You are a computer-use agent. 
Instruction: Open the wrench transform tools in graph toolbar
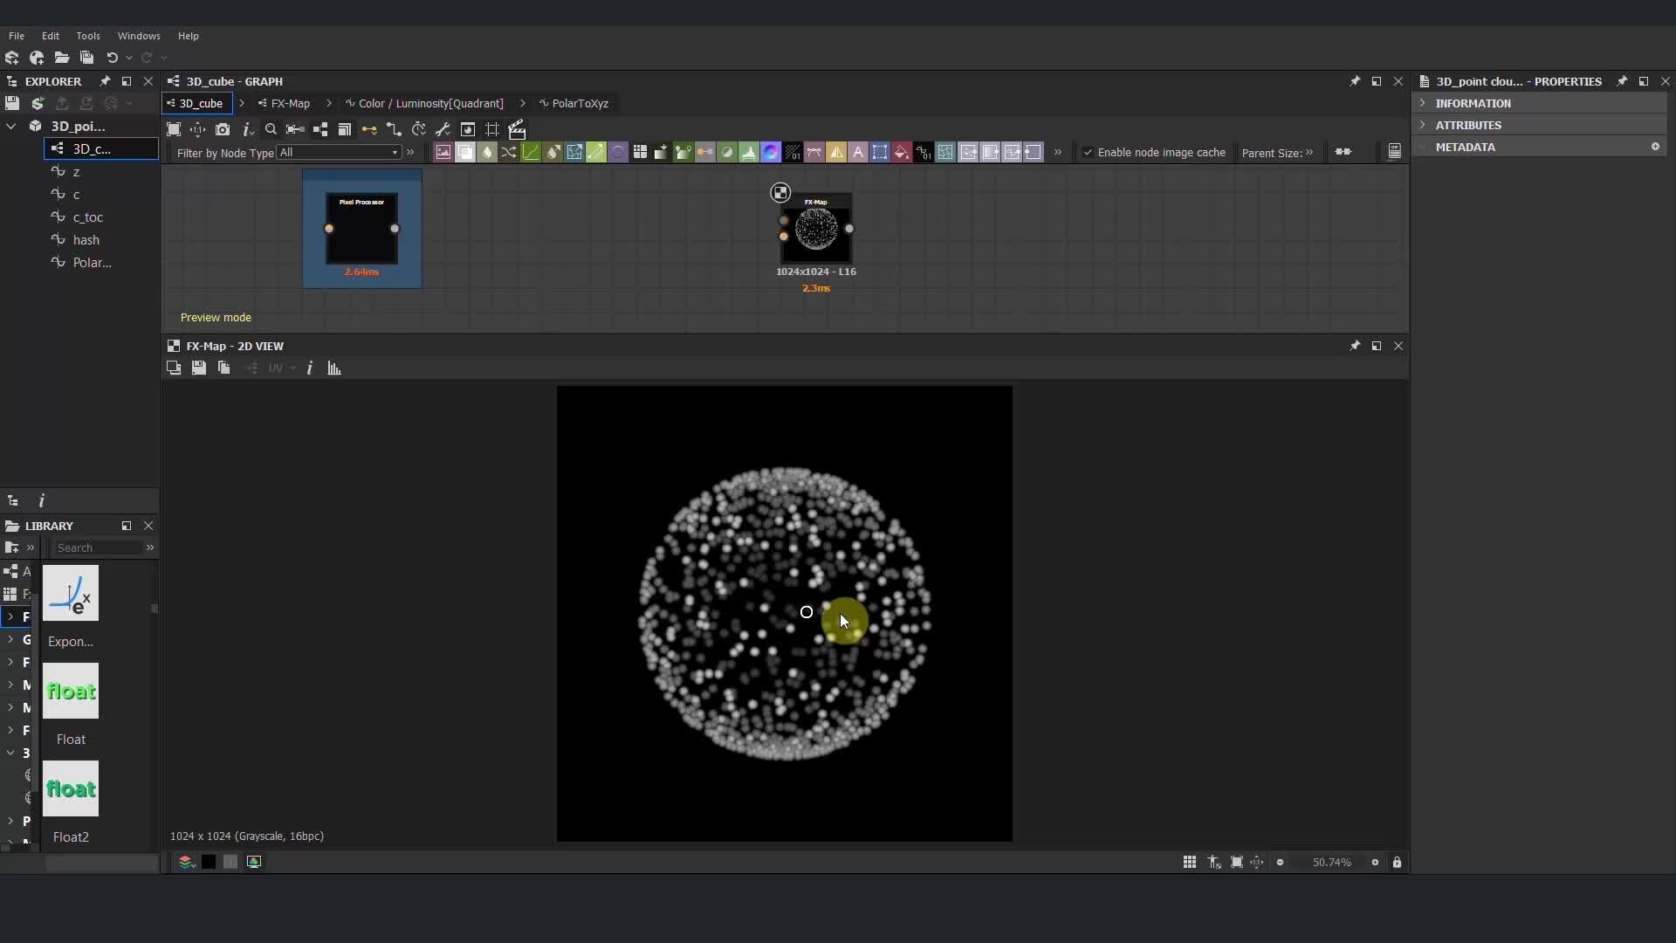point(443,129)
